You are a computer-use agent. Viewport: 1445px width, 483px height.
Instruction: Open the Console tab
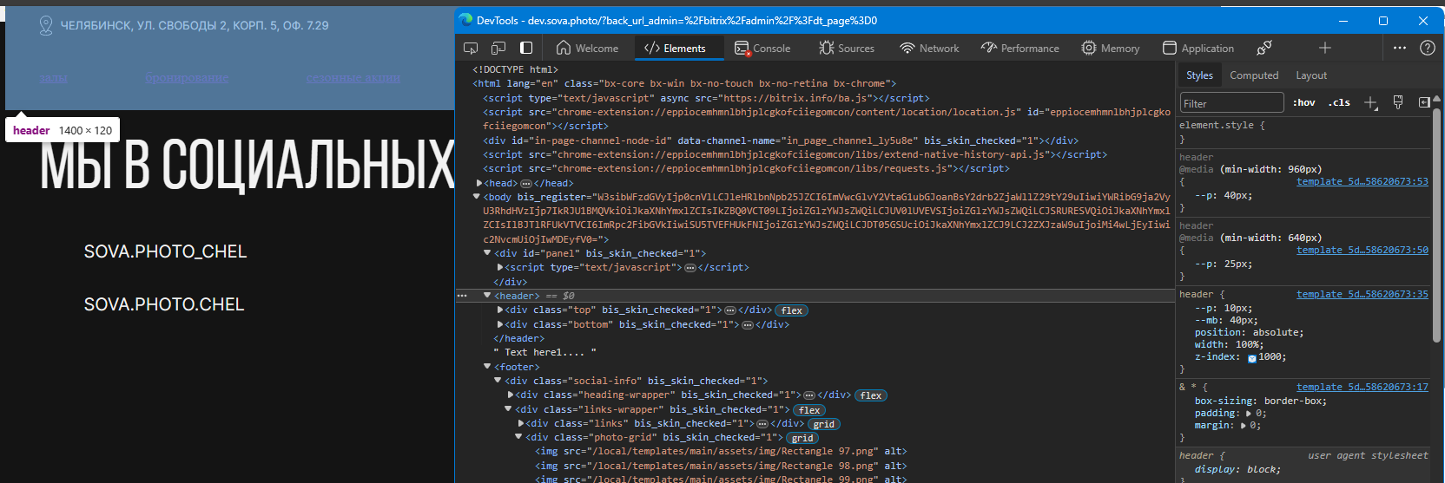[762, 49]
